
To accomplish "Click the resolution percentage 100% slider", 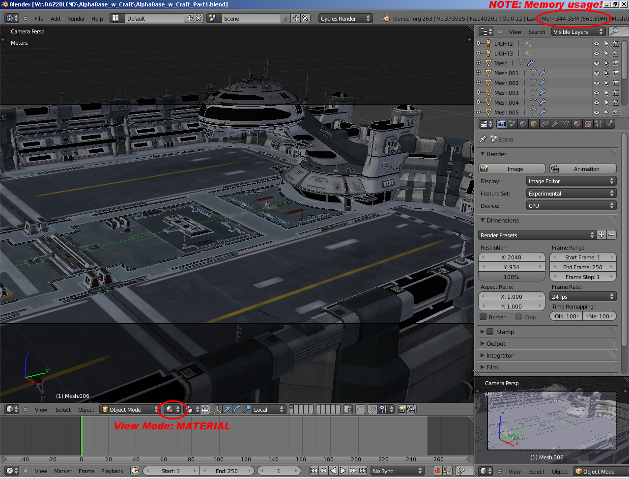I will (511, 277).
